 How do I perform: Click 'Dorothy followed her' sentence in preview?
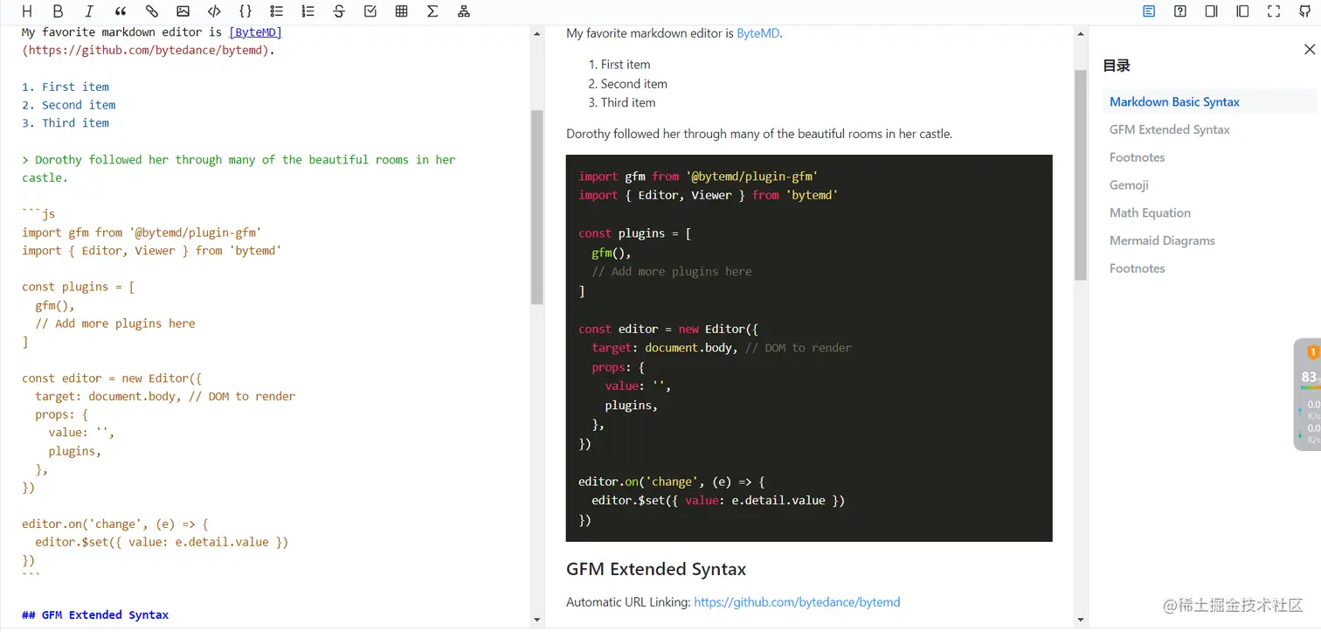(759, 134)
